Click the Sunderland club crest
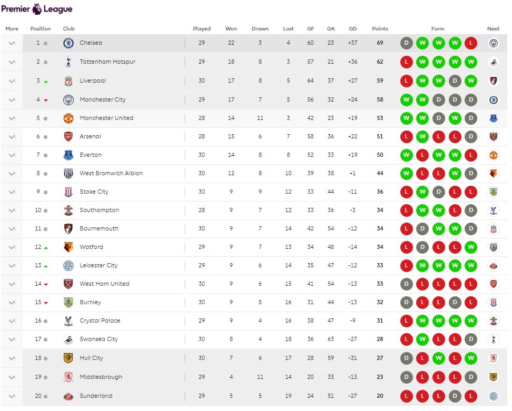The height and width of the screenshot is (411, 512). pyautogui.click(x=68, y=396)
